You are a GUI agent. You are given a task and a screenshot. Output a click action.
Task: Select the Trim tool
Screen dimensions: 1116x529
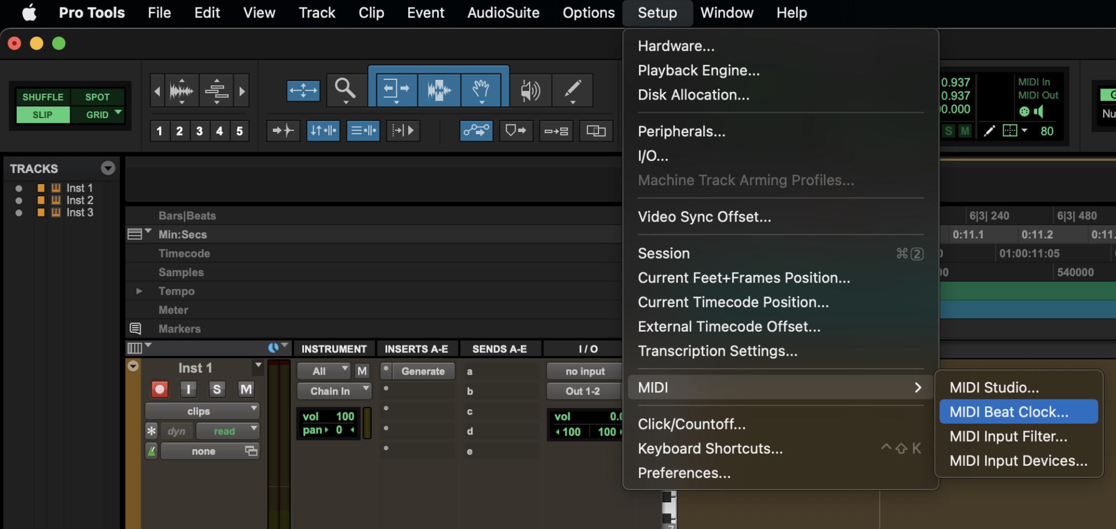396,90
